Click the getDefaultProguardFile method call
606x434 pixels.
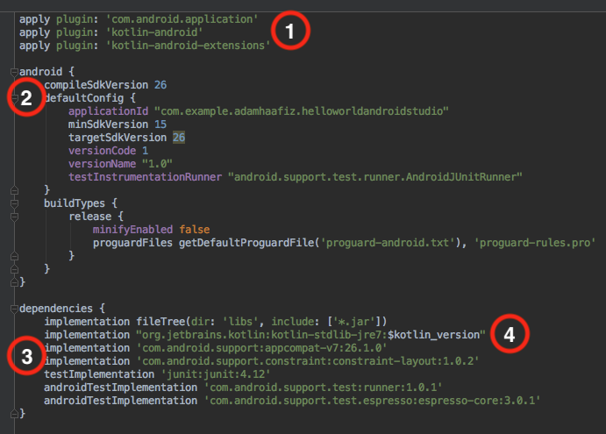click(x=246, y=243)
